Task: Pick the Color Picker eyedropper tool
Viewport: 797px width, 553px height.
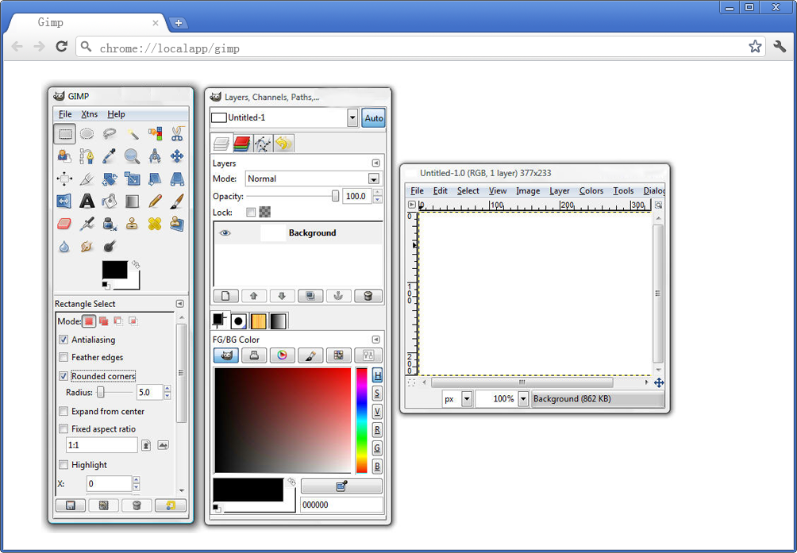Action: pos(110,156)
